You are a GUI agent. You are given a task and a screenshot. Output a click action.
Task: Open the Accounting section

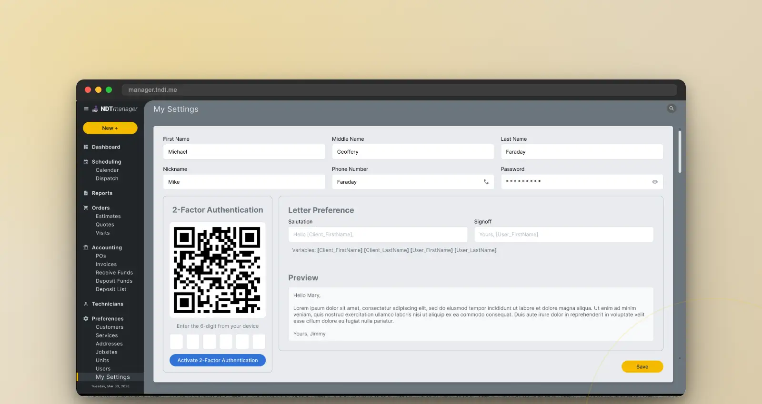107,247
